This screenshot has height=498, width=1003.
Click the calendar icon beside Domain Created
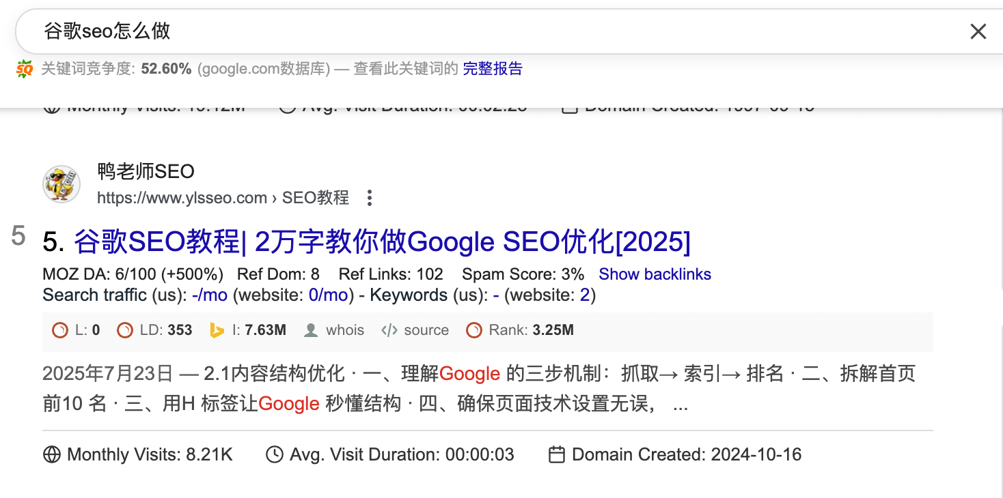pyautogui.click(x=557, y=454)
